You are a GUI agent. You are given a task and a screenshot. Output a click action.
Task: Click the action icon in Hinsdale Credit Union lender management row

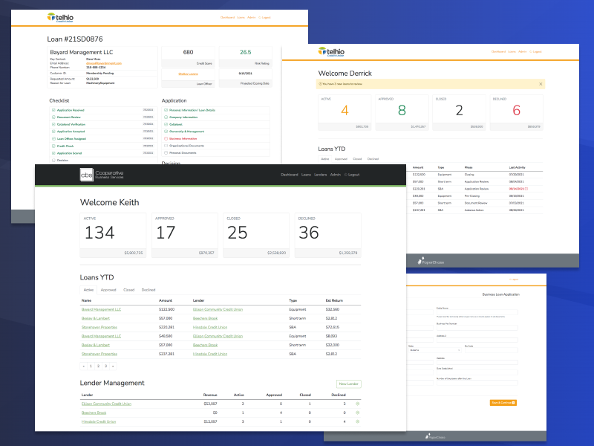[x=358, y=421]
